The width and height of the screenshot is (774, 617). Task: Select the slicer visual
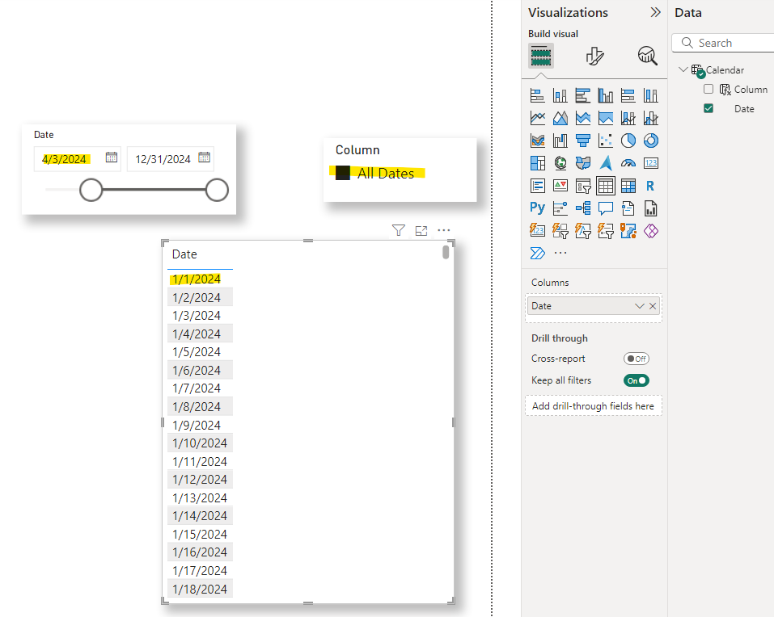[x=582, y=186]
